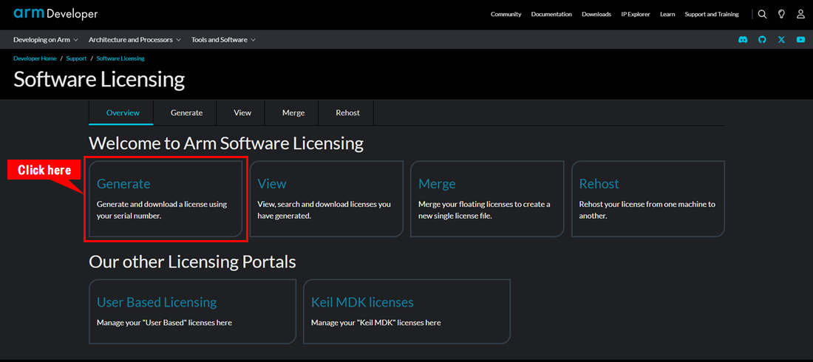Expand Architecture and Processors dropdown
813x362 pixels.
[x=135, y=40]
